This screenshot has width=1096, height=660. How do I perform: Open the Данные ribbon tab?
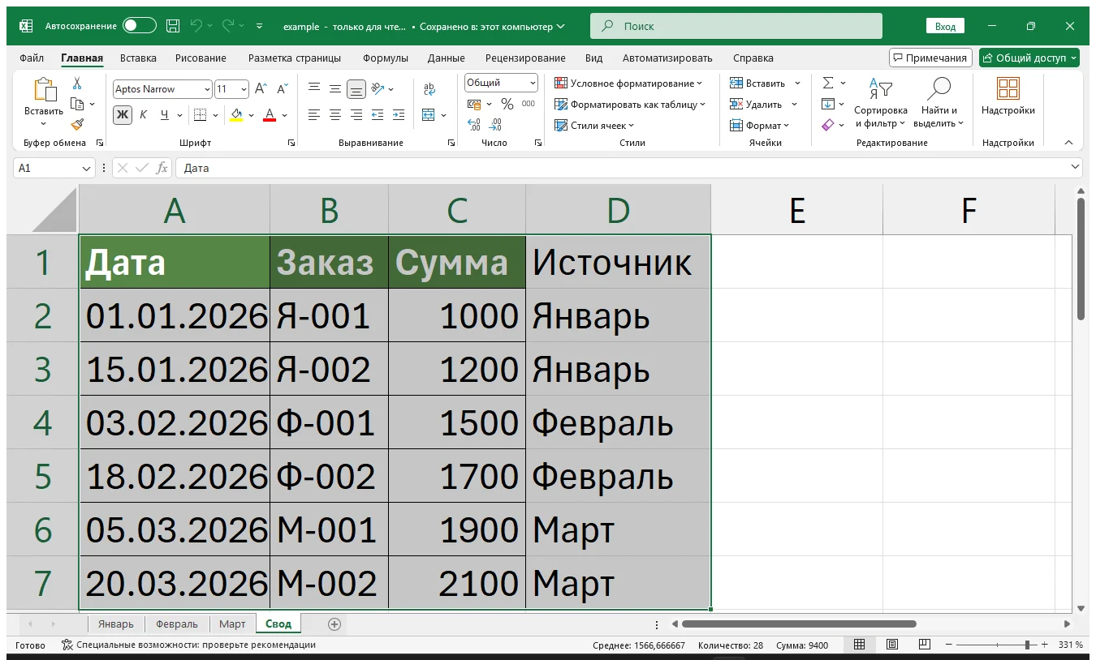pos(447,58)
